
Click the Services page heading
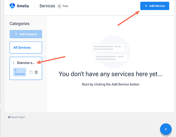click(x=47, y=6)
